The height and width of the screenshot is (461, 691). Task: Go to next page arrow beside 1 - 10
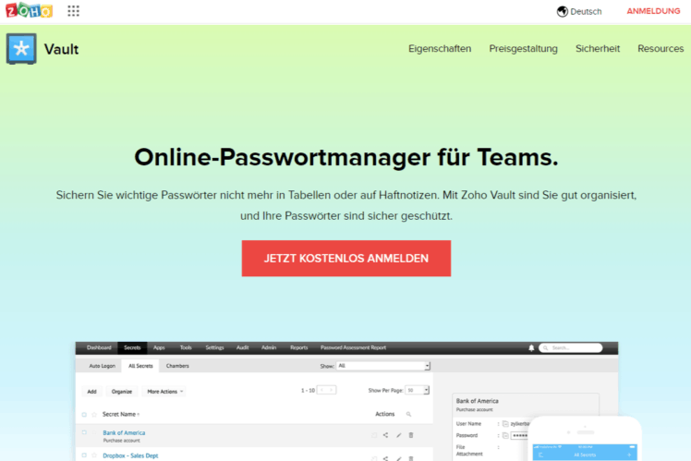(332, 390)
